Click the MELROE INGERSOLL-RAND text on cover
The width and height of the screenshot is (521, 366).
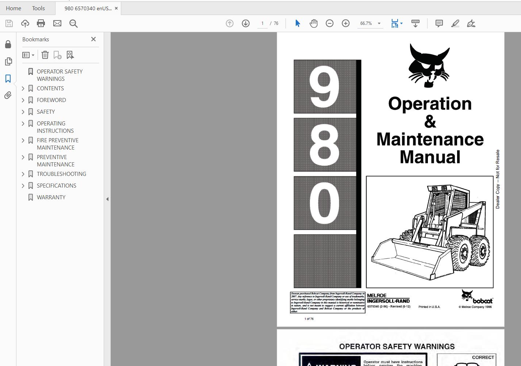point(388,298)
